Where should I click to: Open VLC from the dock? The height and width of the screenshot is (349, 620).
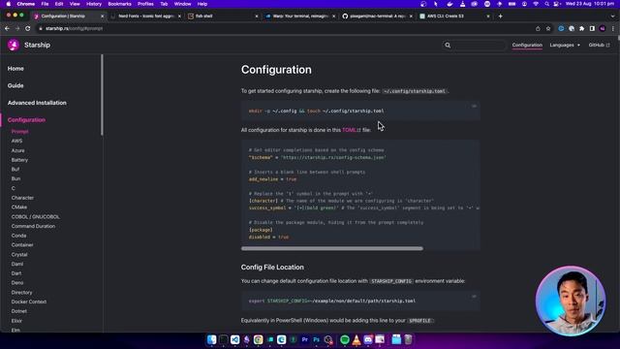pos(356,339)
